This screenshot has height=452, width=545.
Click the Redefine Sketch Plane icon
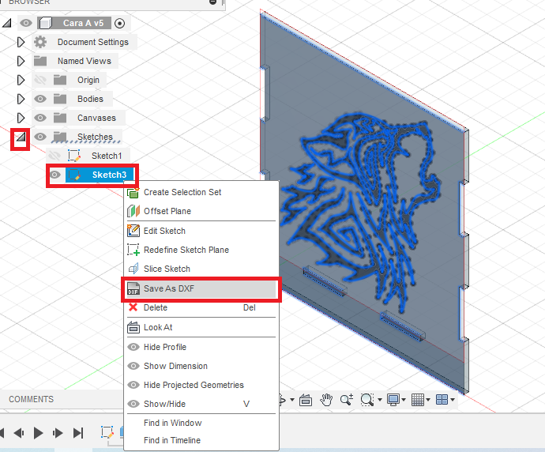133,250
